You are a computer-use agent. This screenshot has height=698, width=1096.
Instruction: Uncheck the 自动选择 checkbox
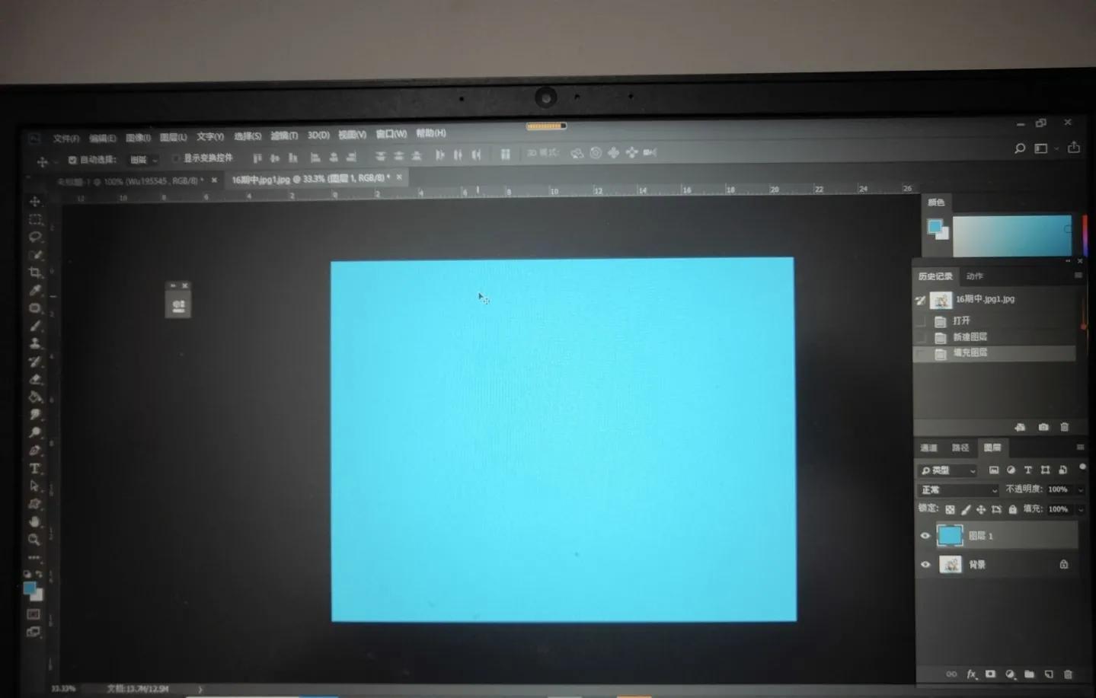[x=72, y=160]
